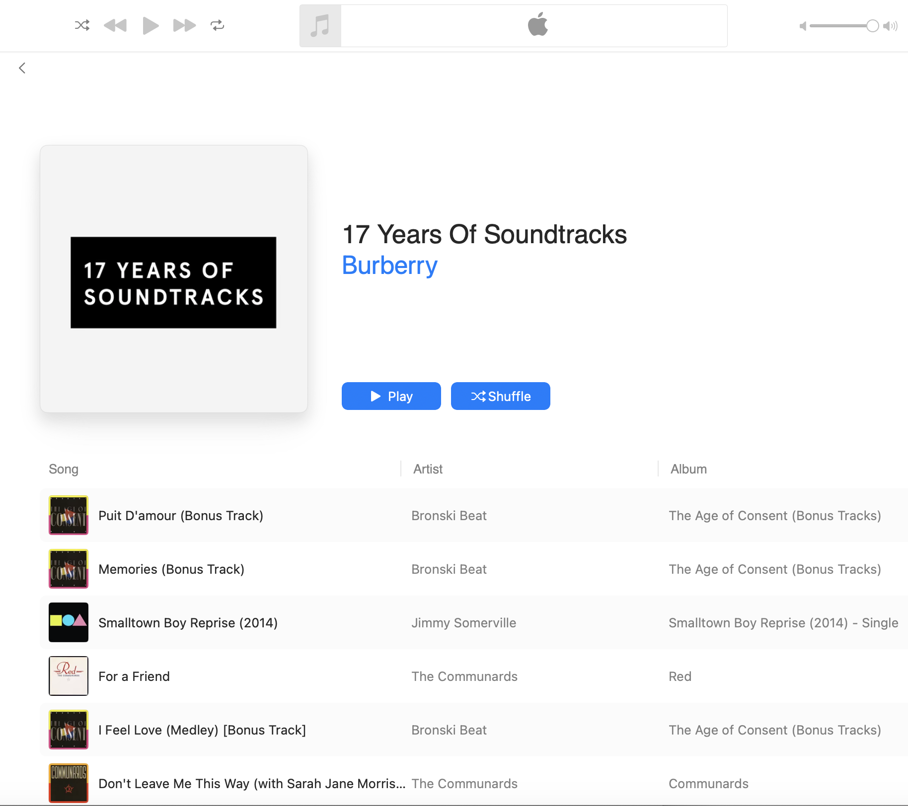Sort the list by the Song column

(63, 469)
